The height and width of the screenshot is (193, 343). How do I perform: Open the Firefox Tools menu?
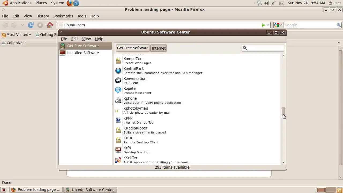point(82,16)
